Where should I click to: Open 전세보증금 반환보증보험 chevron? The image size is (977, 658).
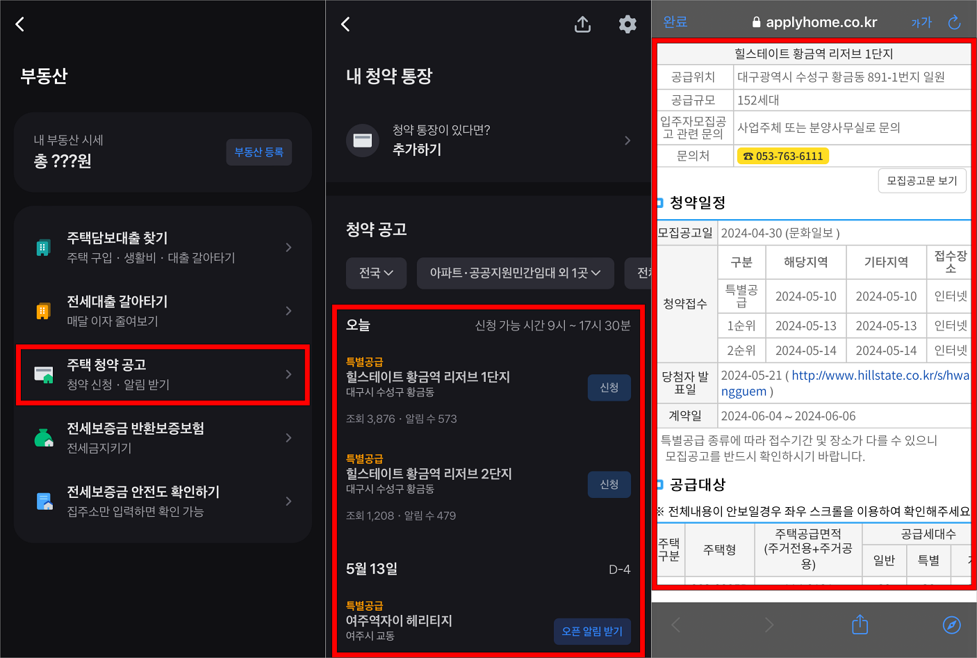[x=288, y=438]
